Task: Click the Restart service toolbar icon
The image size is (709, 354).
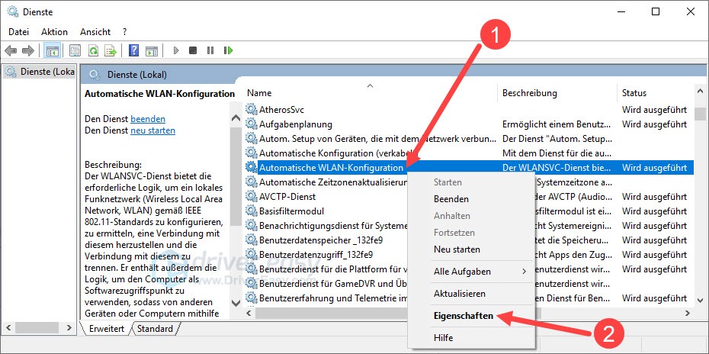Action: click(x=229, y=50)
